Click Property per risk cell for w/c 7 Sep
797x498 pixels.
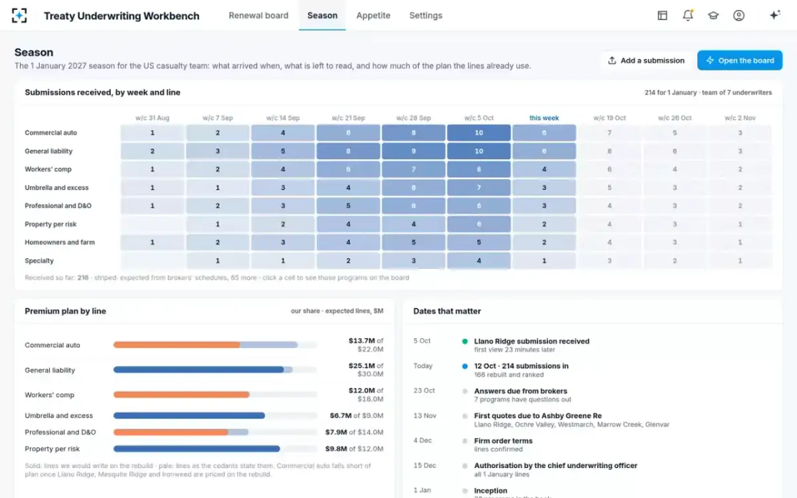tap(217, 224)
